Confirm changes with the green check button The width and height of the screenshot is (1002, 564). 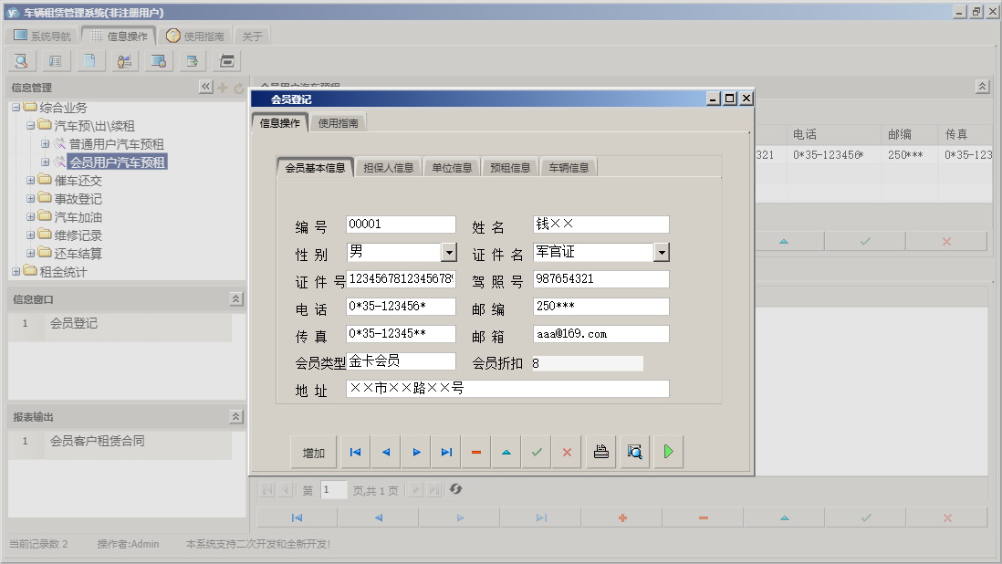[x=536, y=451]
